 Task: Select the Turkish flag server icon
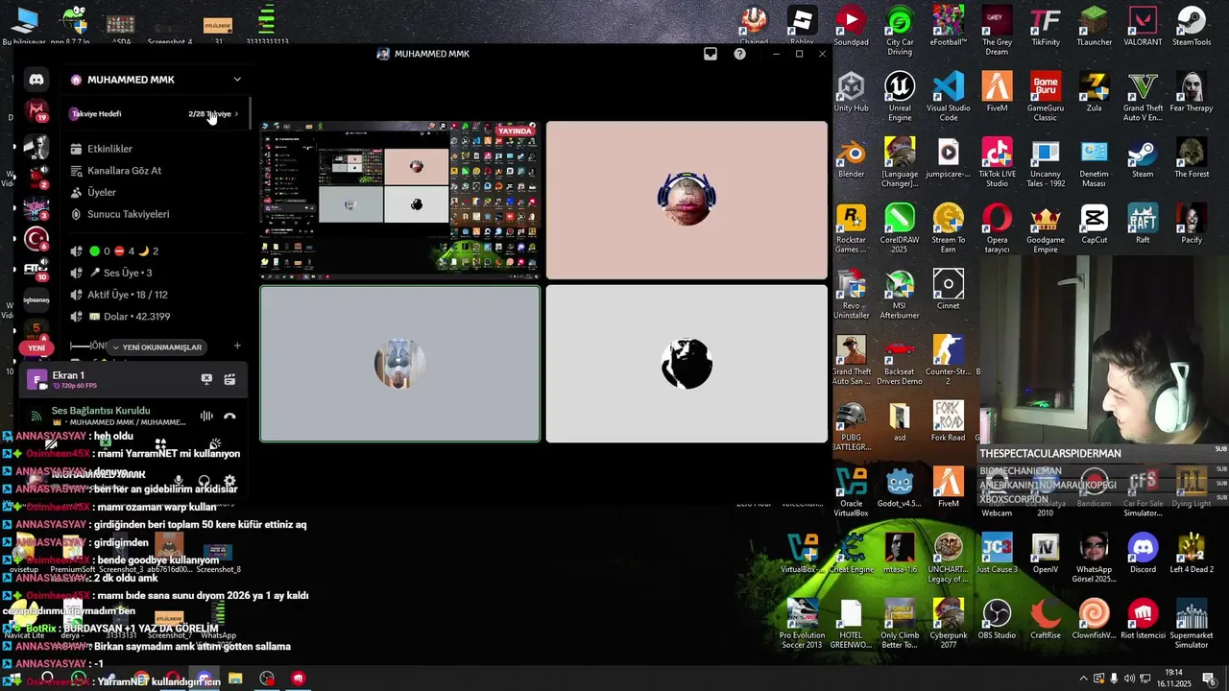click(x=36, y=240)
